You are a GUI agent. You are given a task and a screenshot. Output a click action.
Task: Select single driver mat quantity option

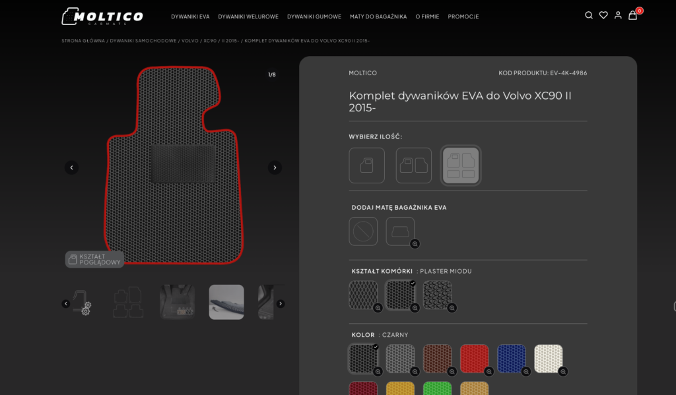pyautogui.click(x=366, y=166)
